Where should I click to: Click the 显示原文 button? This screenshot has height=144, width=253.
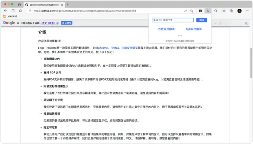coord(67,23)
